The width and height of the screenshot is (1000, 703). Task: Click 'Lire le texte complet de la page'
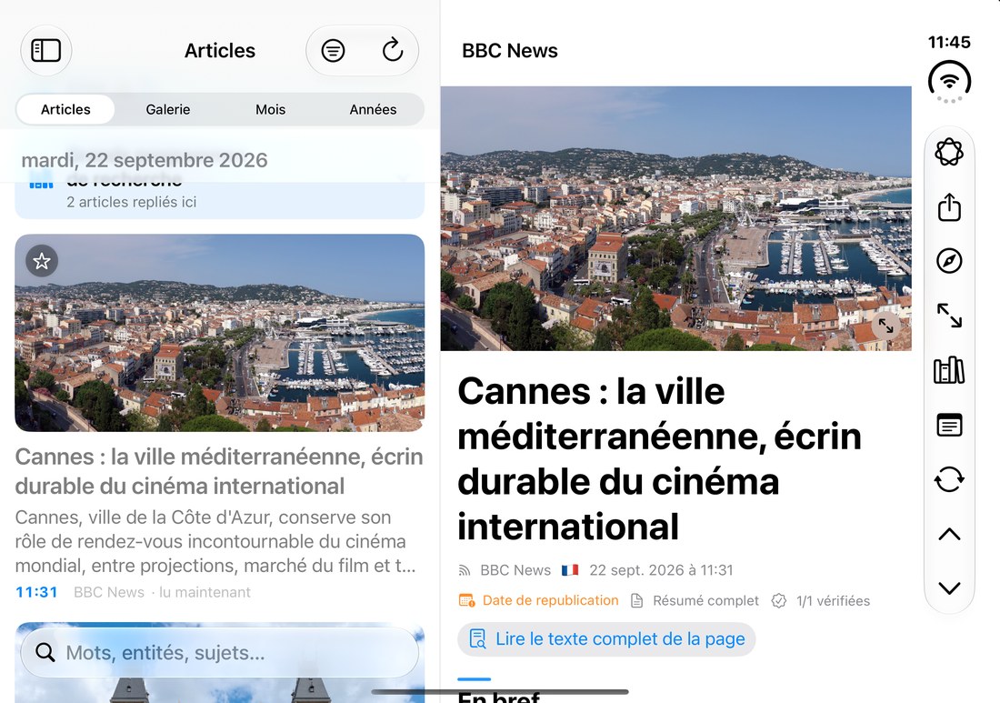606,639
